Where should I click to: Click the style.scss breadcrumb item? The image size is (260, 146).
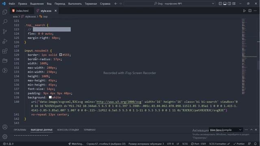30,17
